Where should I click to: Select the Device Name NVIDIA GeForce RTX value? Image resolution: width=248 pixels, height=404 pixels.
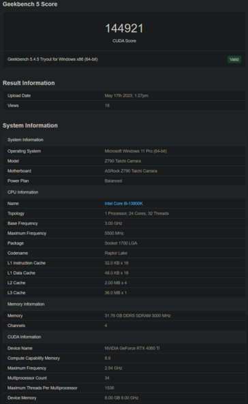click(x=132, y=348)
